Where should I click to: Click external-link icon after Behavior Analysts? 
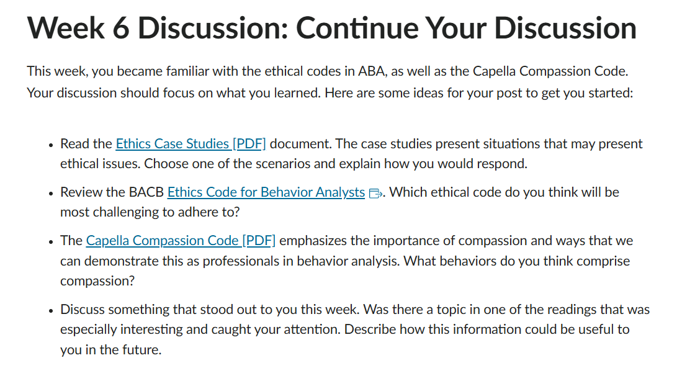point(375,193)
